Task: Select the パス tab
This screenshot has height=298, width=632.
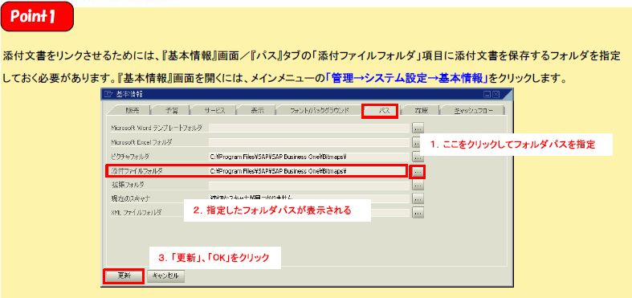Action: point(380,111)
